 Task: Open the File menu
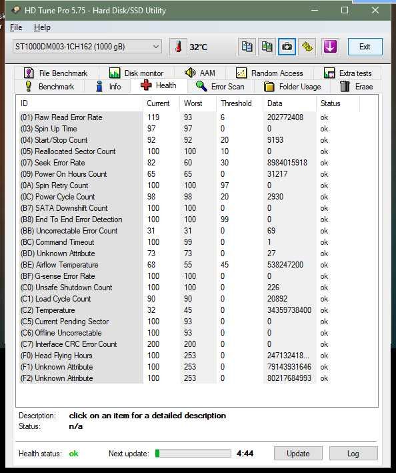tap(16, 27)
